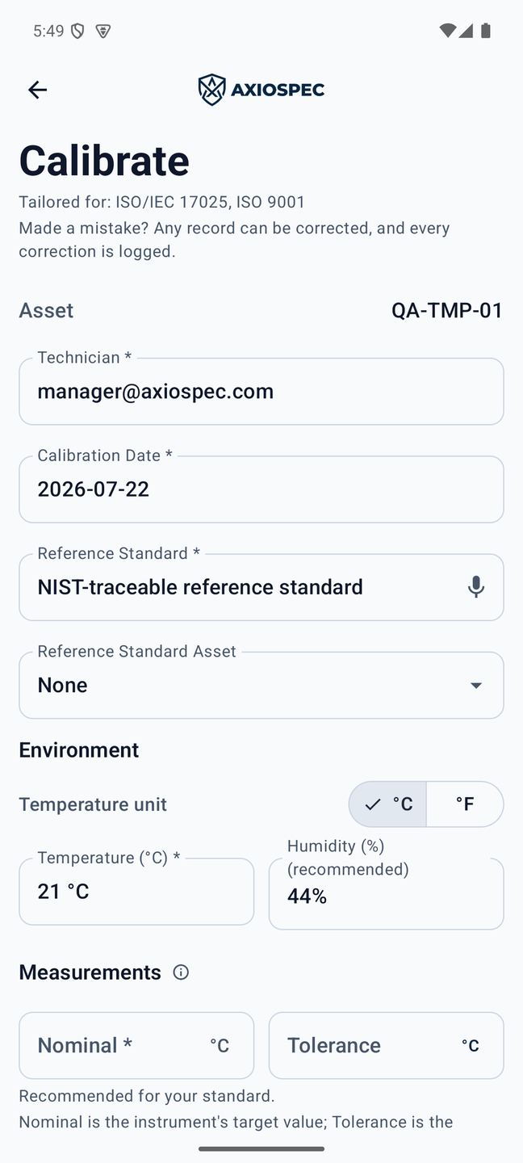Expand Reference Standard Asset dropdown arrow
Viewport: 523px width, 1163px height.
(x=476, y=686)
